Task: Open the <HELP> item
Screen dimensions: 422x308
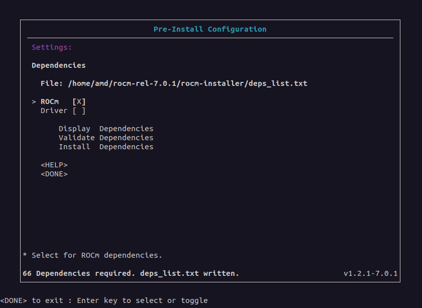Action: [54, 165]
